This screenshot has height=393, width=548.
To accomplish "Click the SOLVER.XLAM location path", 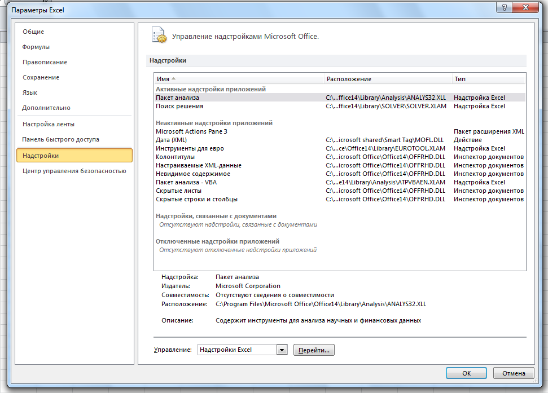I will (386, 106).
